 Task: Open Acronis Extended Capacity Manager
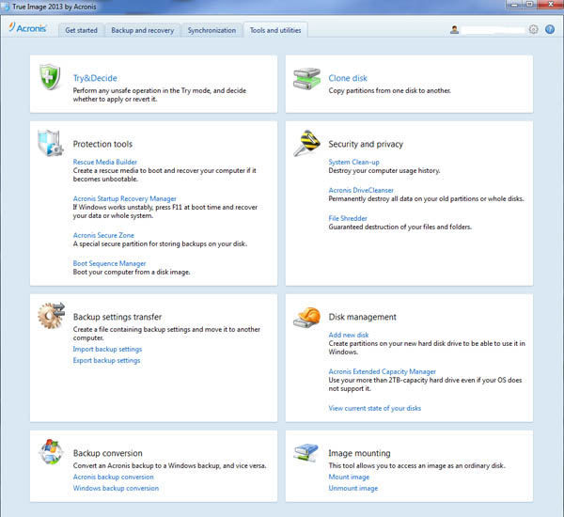coord(382,371)
